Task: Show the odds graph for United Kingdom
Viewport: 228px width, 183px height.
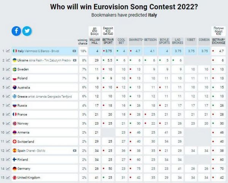Action: [8, 178]
